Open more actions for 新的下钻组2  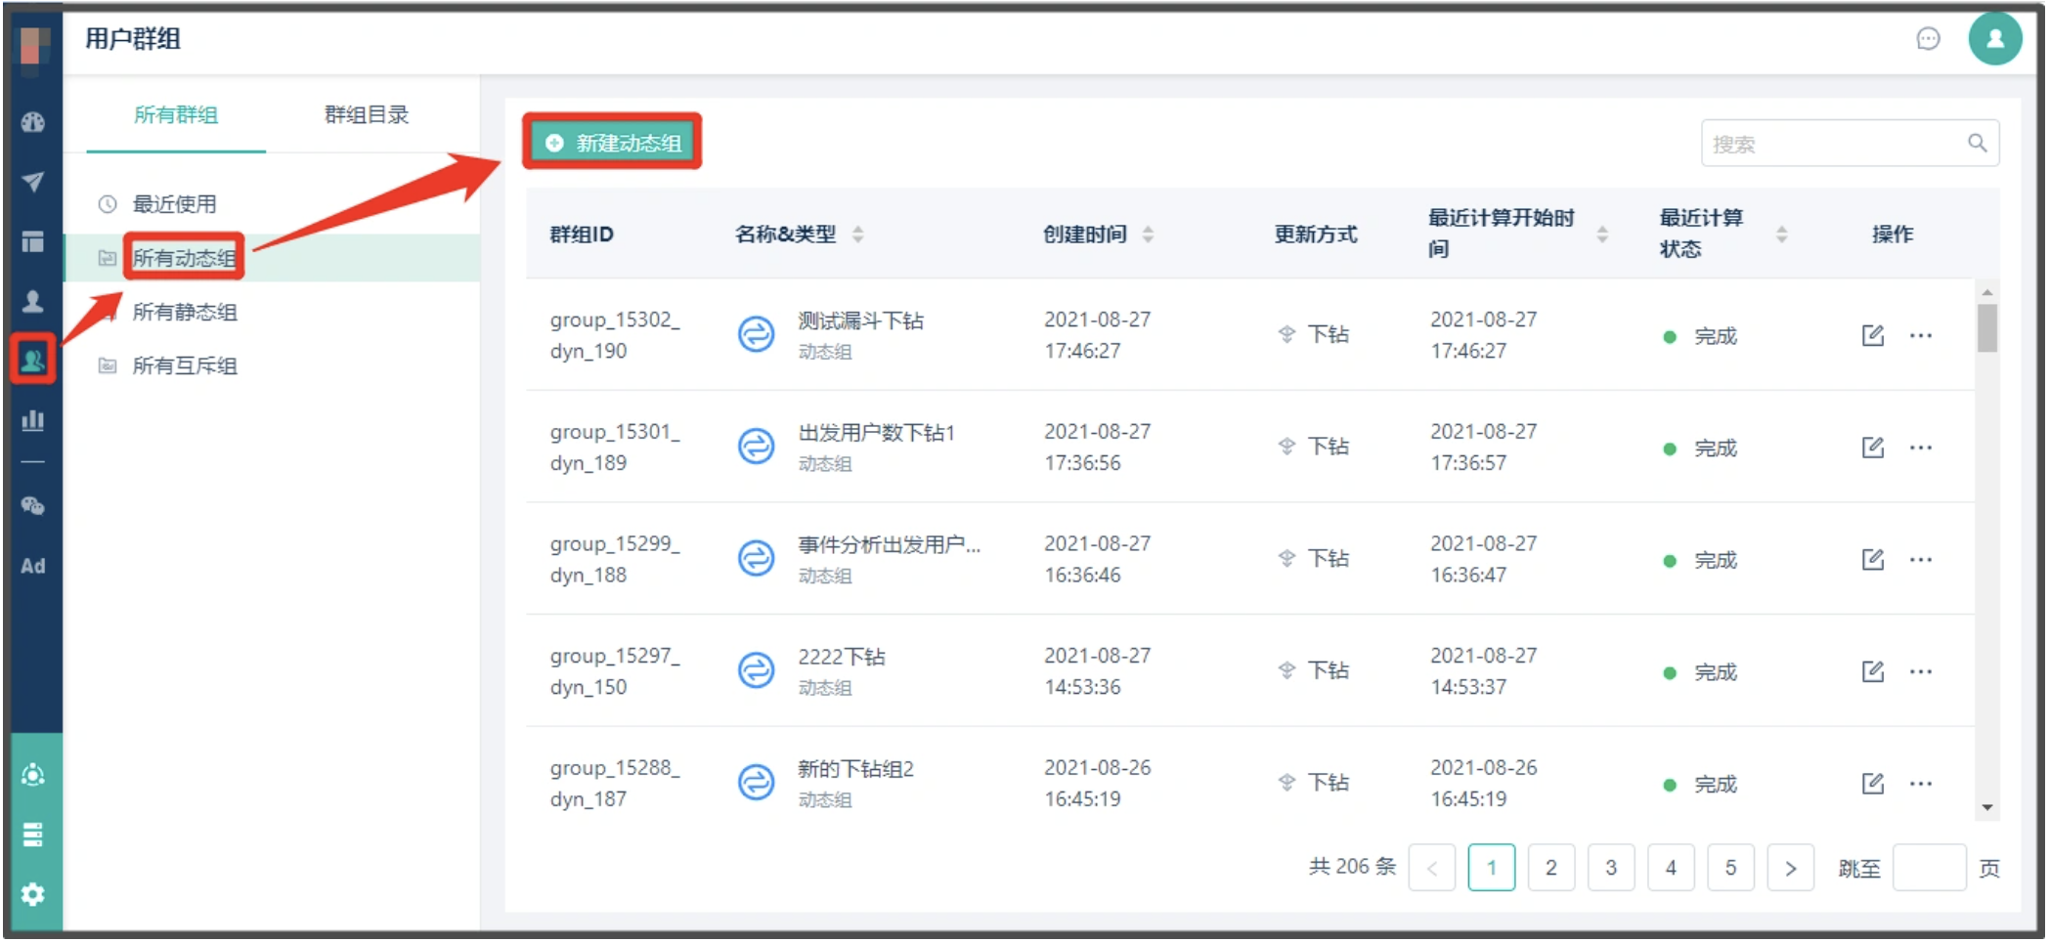pos(1921,784)
